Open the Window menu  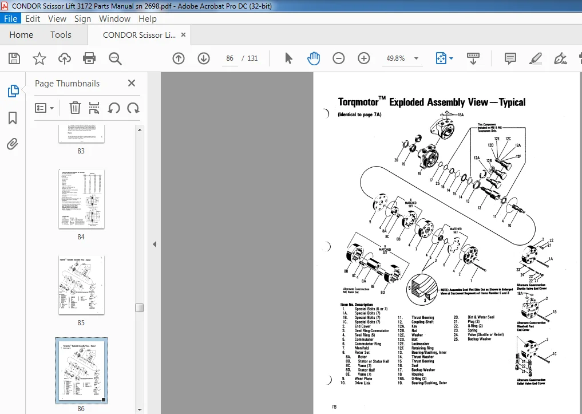(x=114, y=18)
